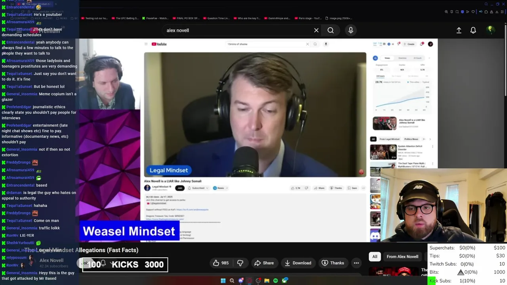This screenshot has height=285, width=507.
Task: Open Windows taskbar search
Action: coord(232,281)
